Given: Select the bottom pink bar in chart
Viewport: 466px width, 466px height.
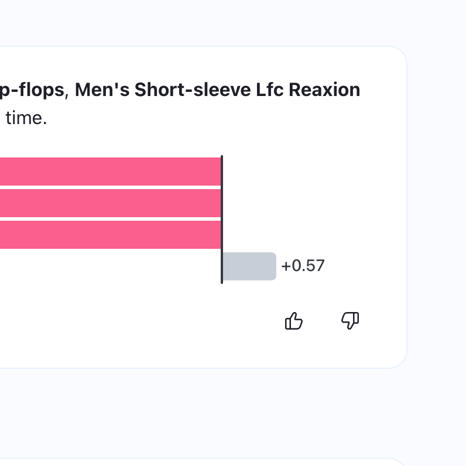Looking at the screenshot, I should pyautogui.click(x=110, y=234).
